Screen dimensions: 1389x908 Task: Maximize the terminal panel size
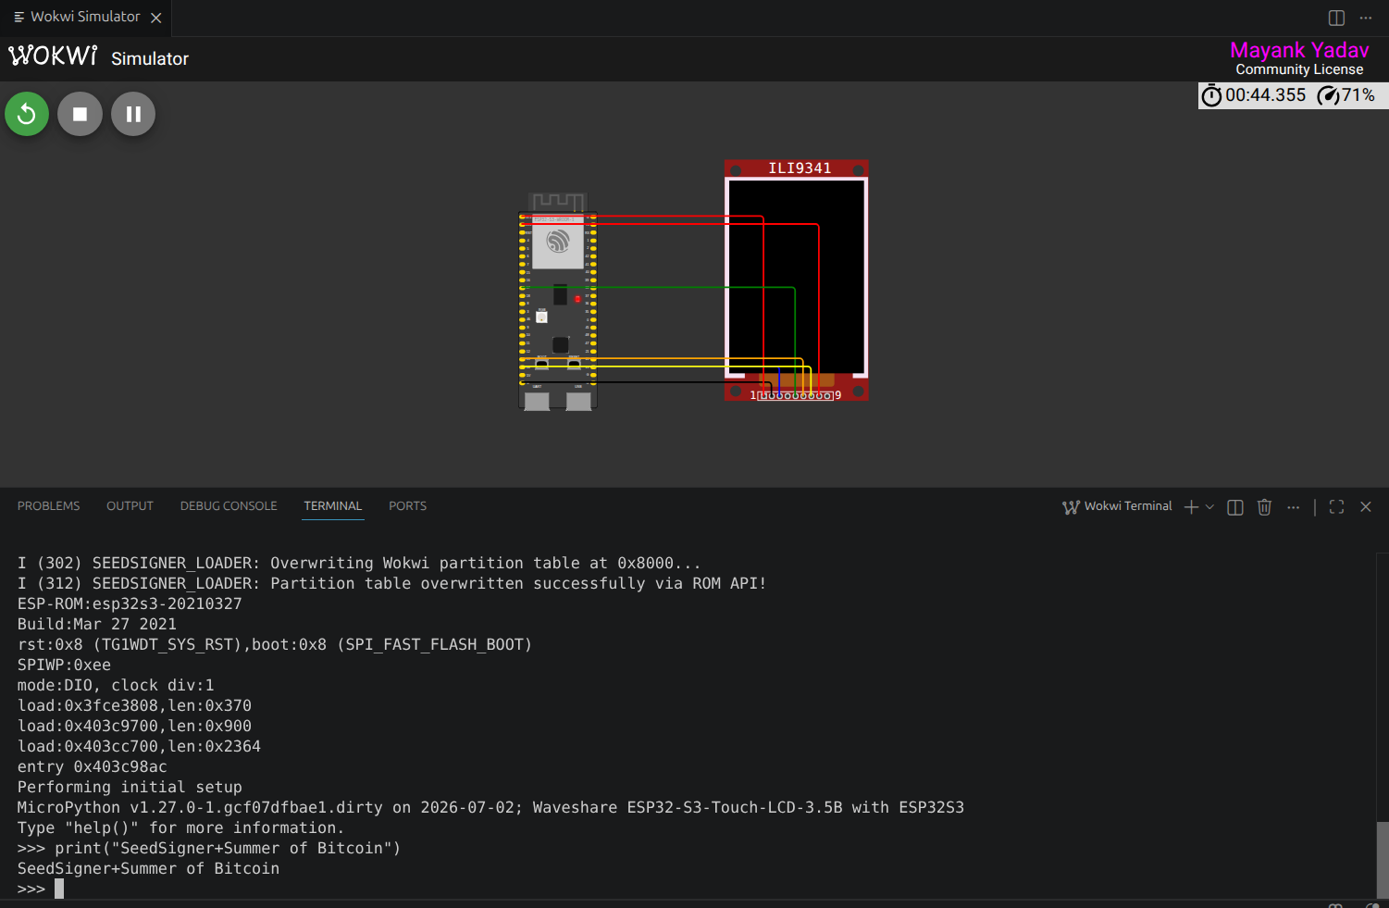pyautogui.click(x=1336, y=507)
